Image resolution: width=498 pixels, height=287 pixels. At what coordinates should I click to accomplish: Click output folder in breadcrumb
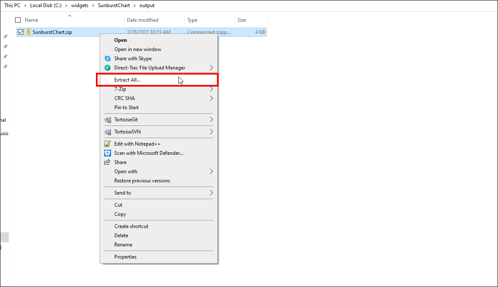click(x=147, y=6)
